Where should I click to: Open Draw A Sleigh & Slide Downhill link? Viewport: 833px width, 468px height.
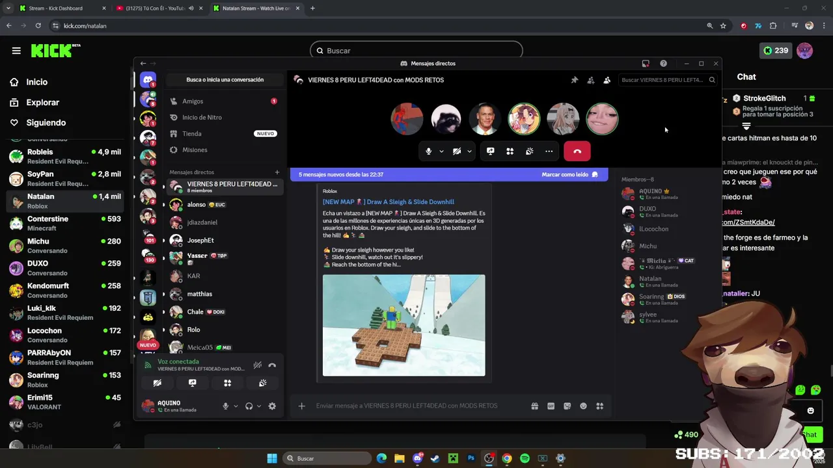coord(389,202)
